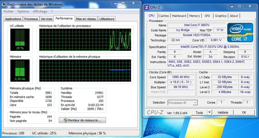
Task: Expand the Tools dropdown arrow
Action: click(209, 113)
